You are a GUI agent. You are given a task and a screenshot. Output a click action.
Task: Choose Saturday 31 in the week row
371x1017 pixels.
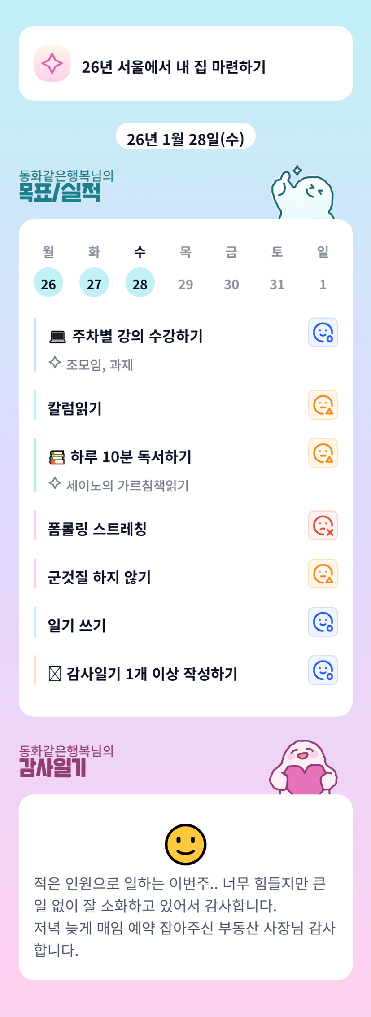tap(277, 284)
